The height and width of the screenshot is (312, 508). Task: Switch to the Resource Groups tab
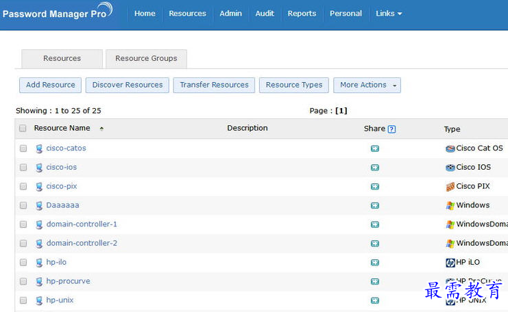(x=146, y=59)
